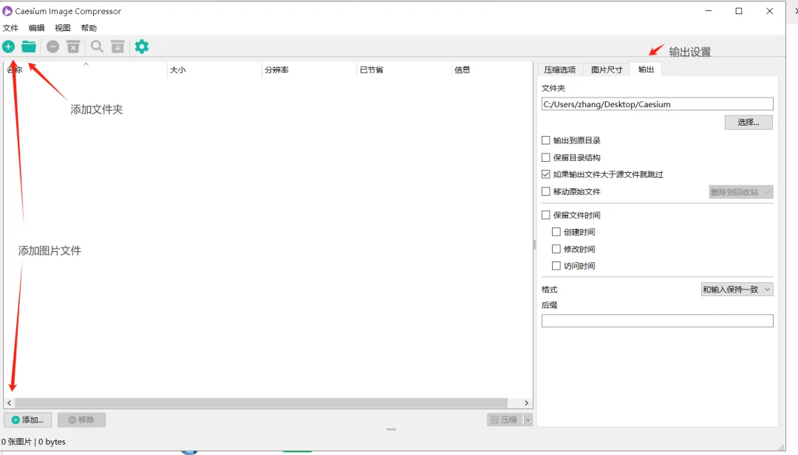This screenshot has width=798, height=455.
Task: Click the 后缀 suffix input field
Action: tap(657, 321)
